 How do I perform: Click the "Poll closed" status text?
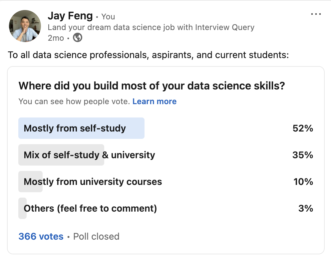coord(96,237)
